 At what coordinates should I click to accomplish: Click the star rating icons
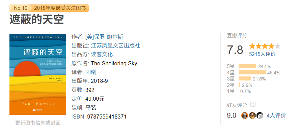265,46
